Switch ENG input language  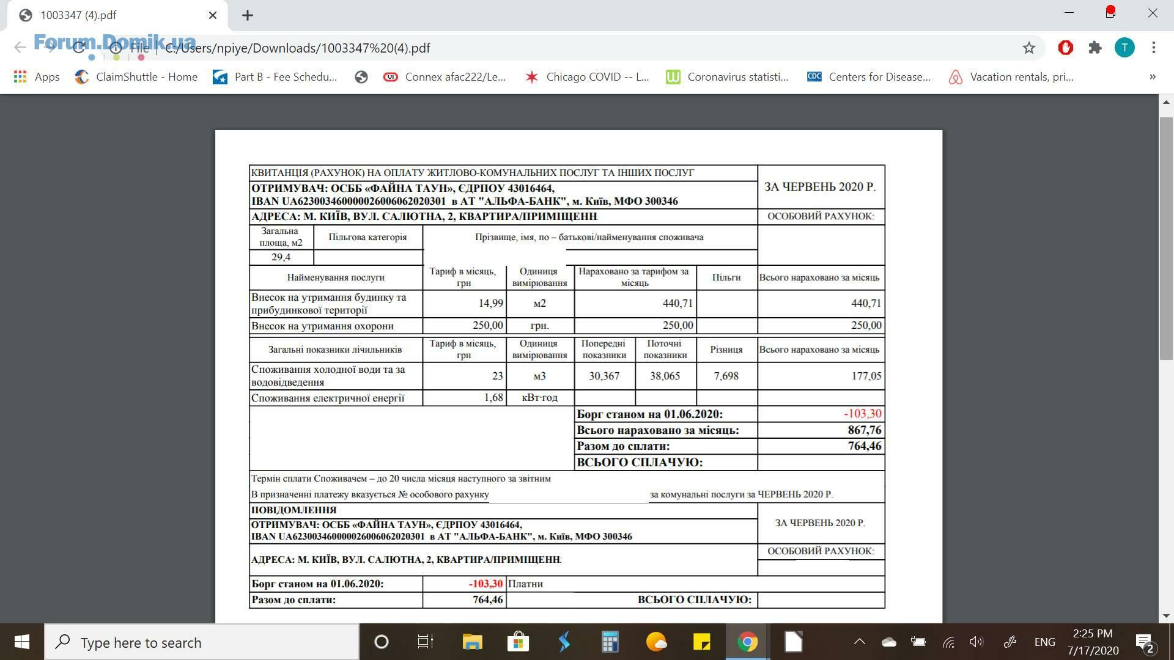pyautogui.click(x=1044, y=642)
